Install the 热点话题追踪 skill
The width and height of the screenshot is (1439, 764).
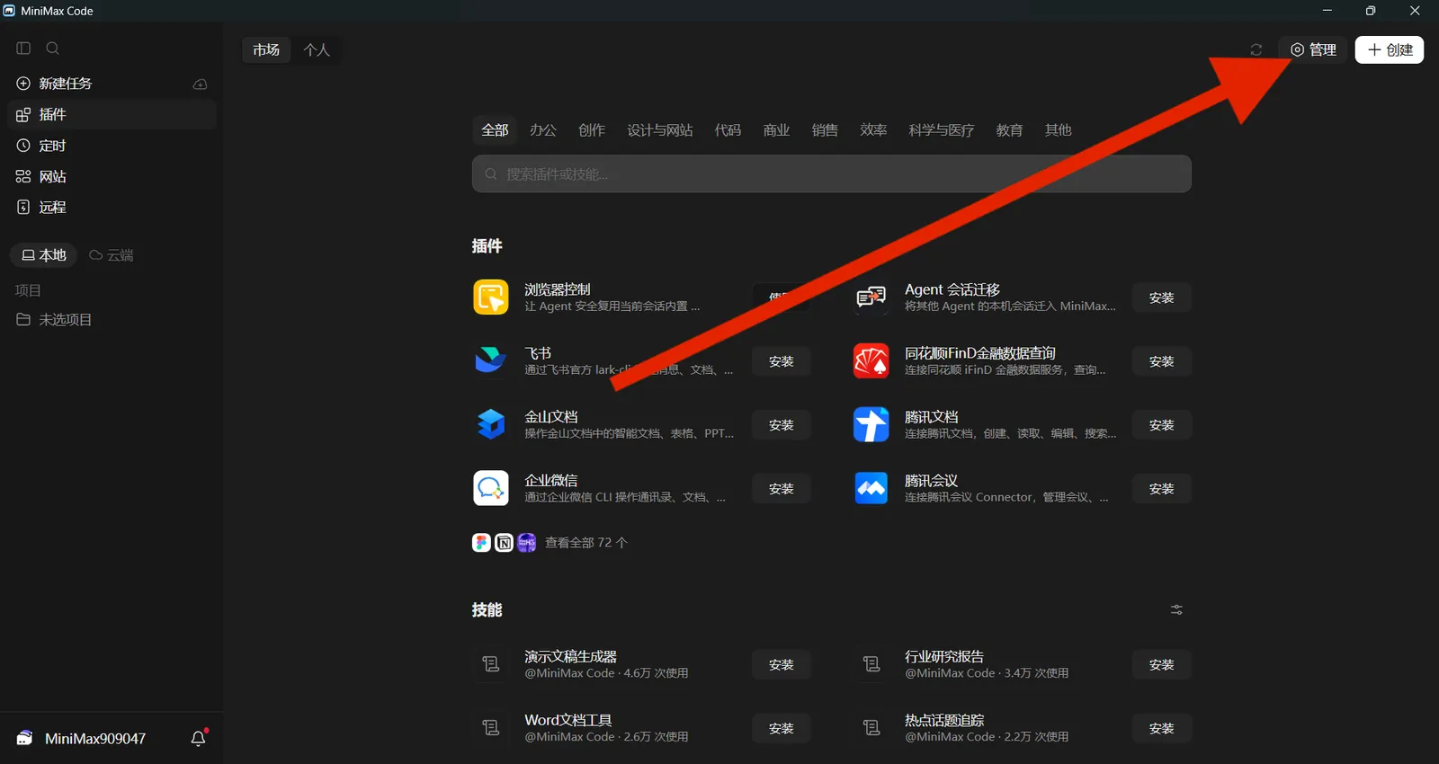pos(1162,728)
